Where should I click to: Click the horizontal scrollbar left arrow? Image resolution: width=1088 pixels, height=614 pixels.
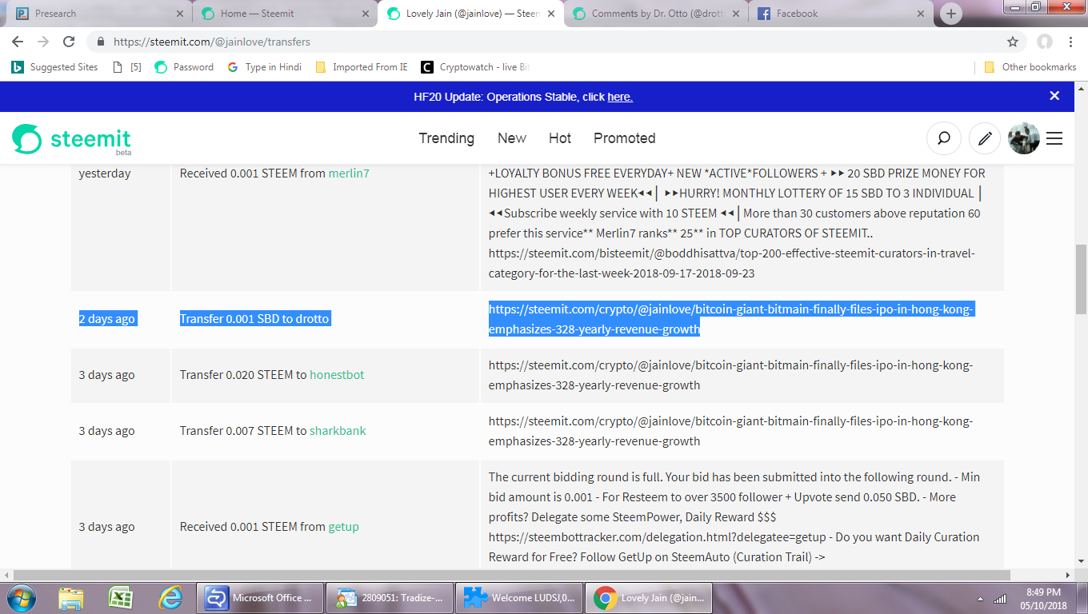click(x=6, y=575)
